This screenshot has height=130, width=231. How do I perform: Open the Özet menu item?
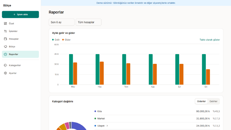[x=20, y=23]
